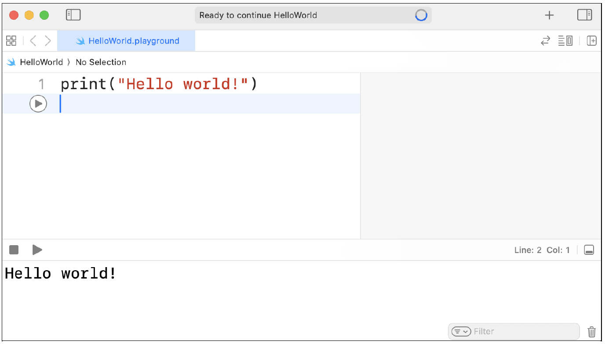The width and height of the screenshot is (605, 344).
Task: Click the Swift icon beside HelloWorld breadcrumb
Action: pyautogui.click(x=11, y=62)
